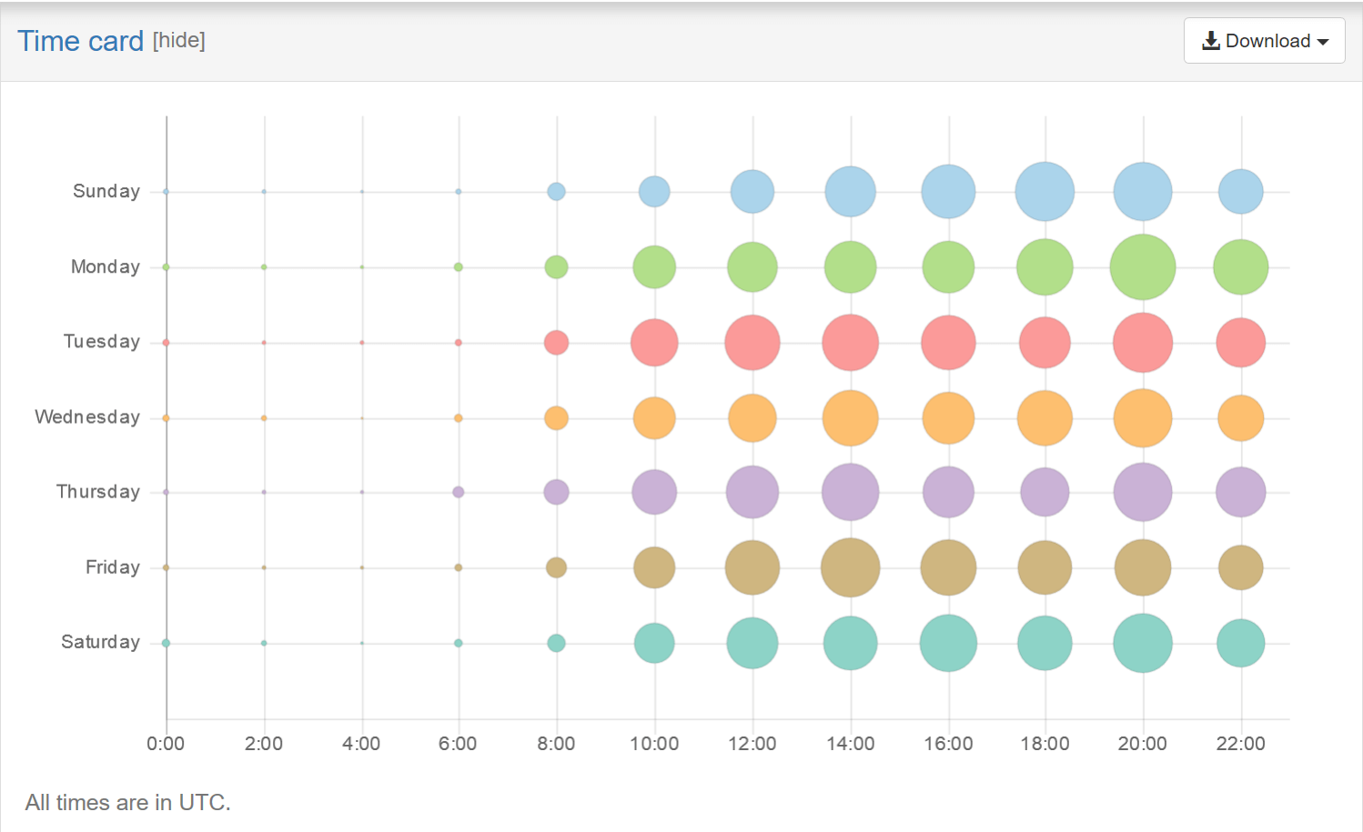Viewport: 1363px width, 832px height.
Task: Click the Sunday axis label
Action: (106, 192)
